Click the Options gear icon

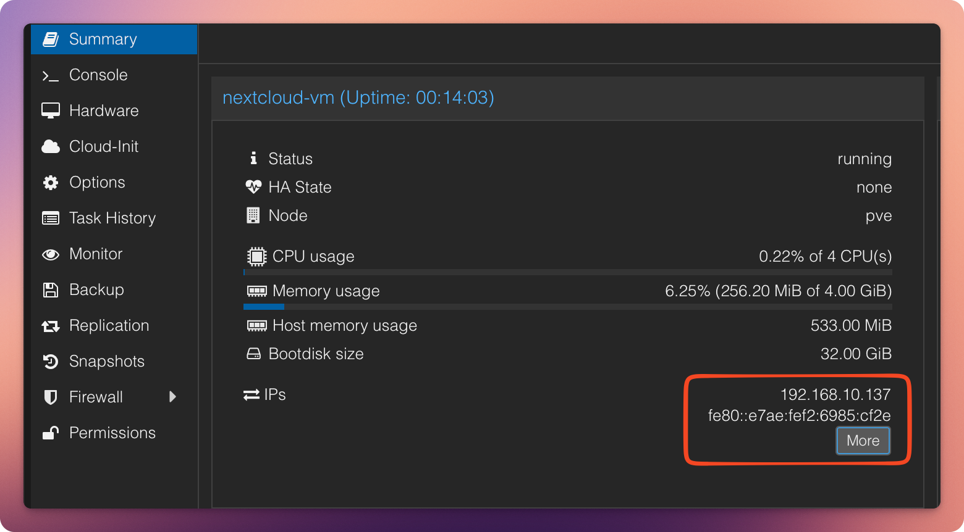(51, 183)
